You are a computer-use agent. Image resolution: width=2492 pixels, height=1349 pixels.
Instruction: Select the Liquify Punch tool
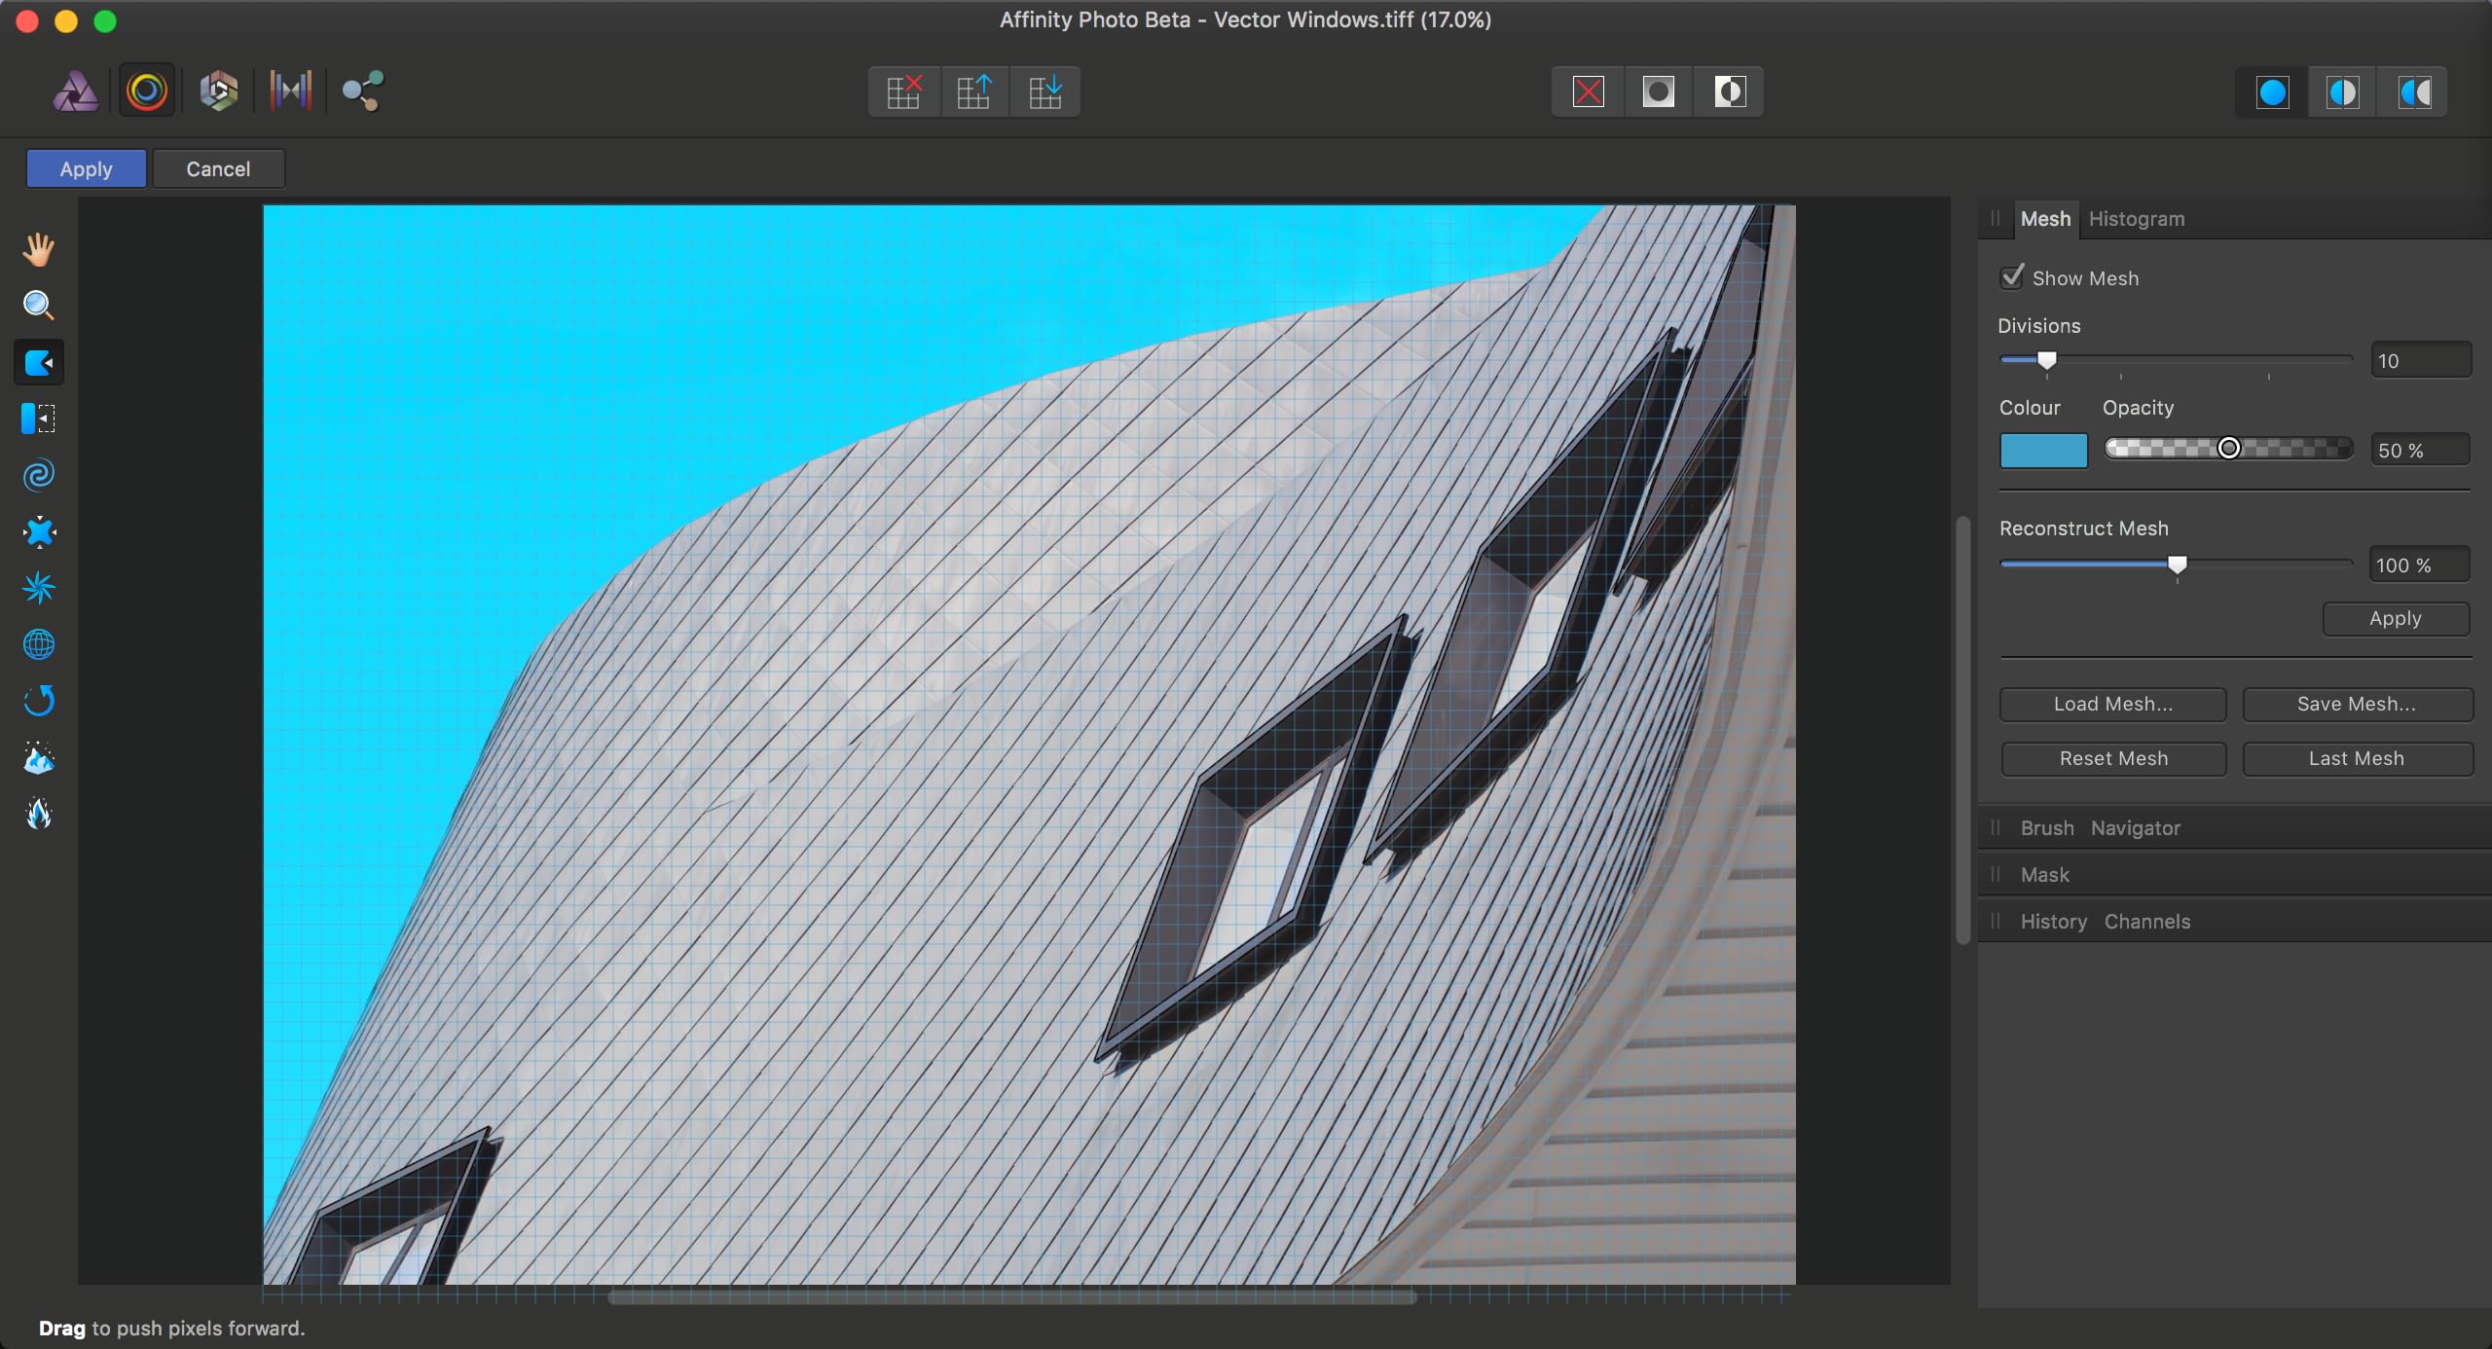click(x=39, y=588)
